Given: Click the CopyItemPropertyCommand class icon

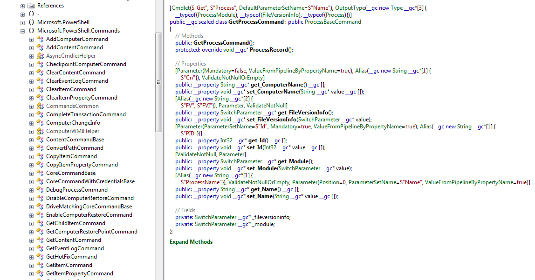Looking at the screenshot, I should pos(40,165).
